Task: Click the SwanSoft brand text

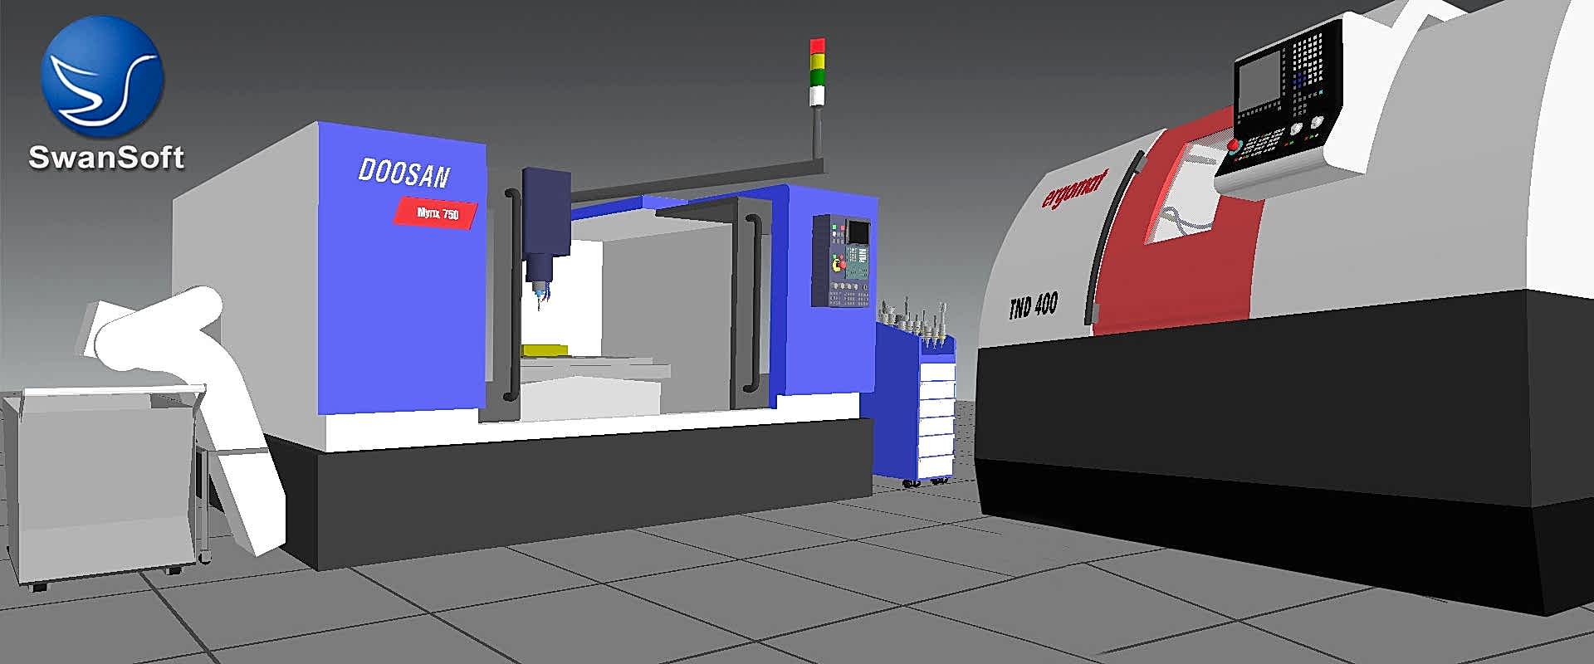Action: pyautogui.click(x=106, y=158)
